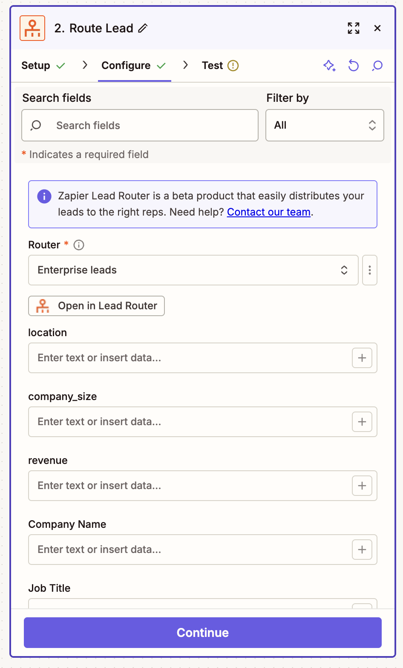The width and height of the screenshot is (403, 668).
Task: Click the '2. Route Lead' step title
Action: coord(94,28)
